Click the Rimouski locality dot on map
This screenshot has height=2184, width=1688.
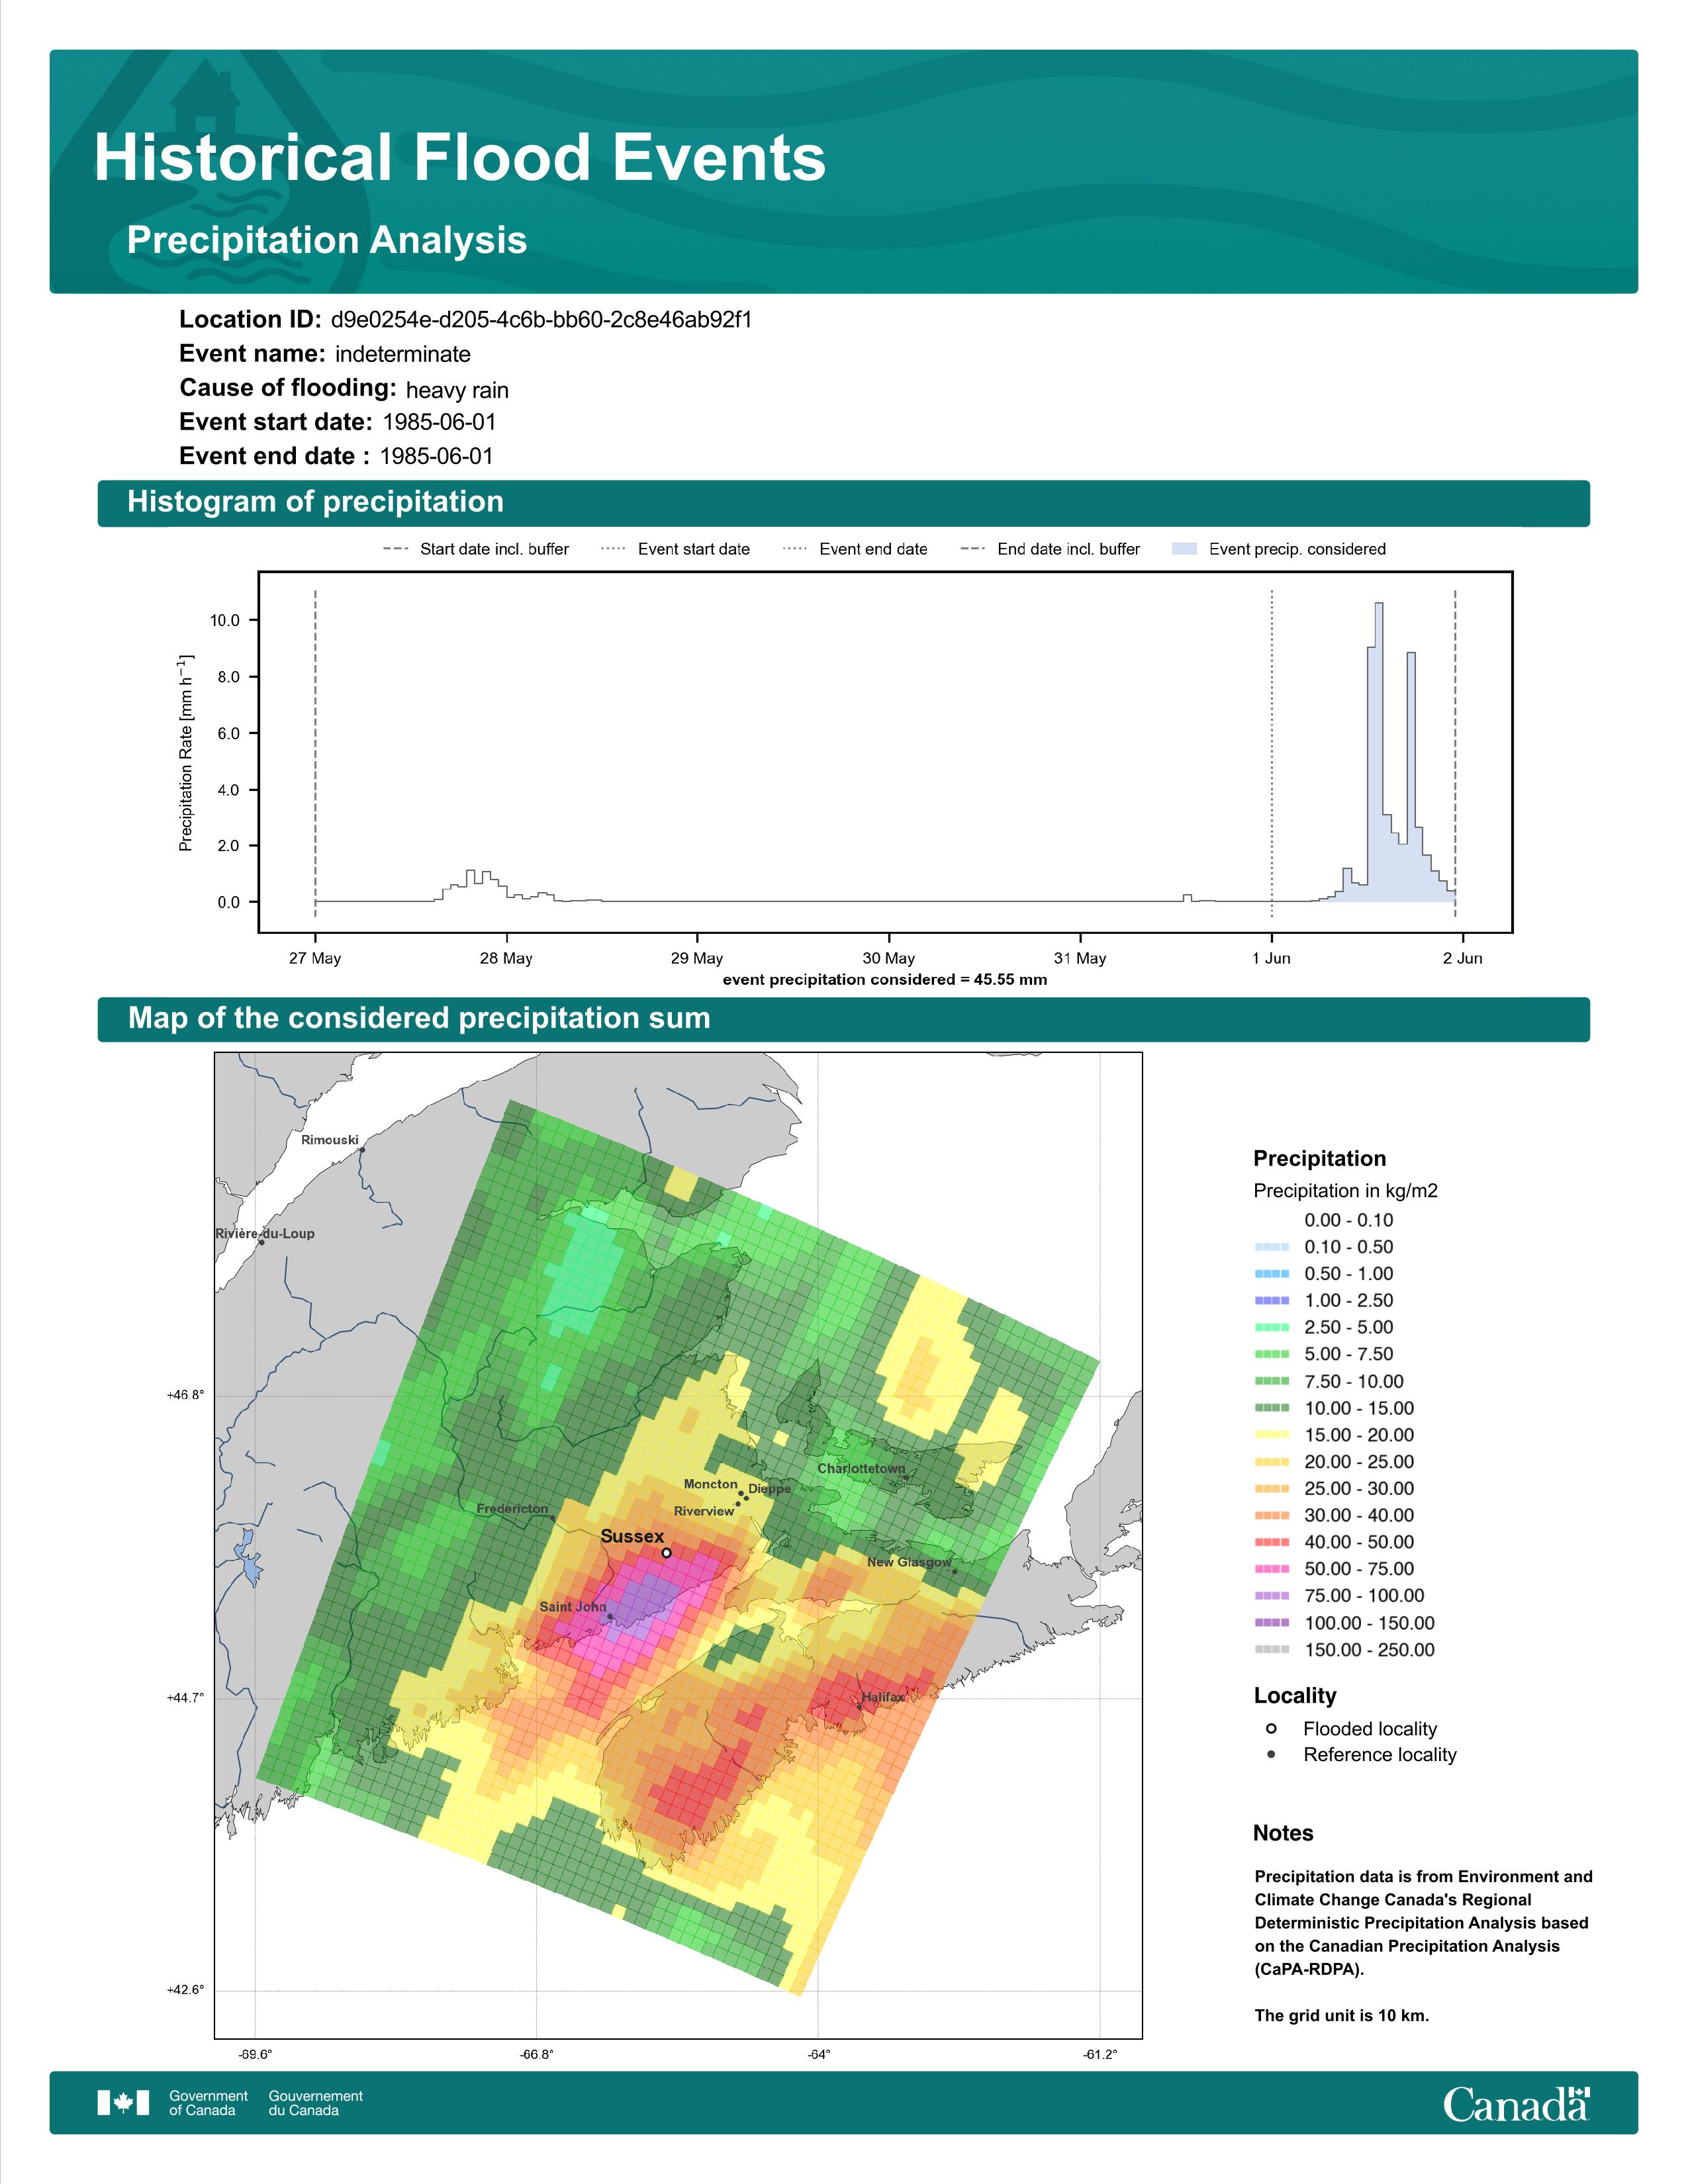(362, 1150)
